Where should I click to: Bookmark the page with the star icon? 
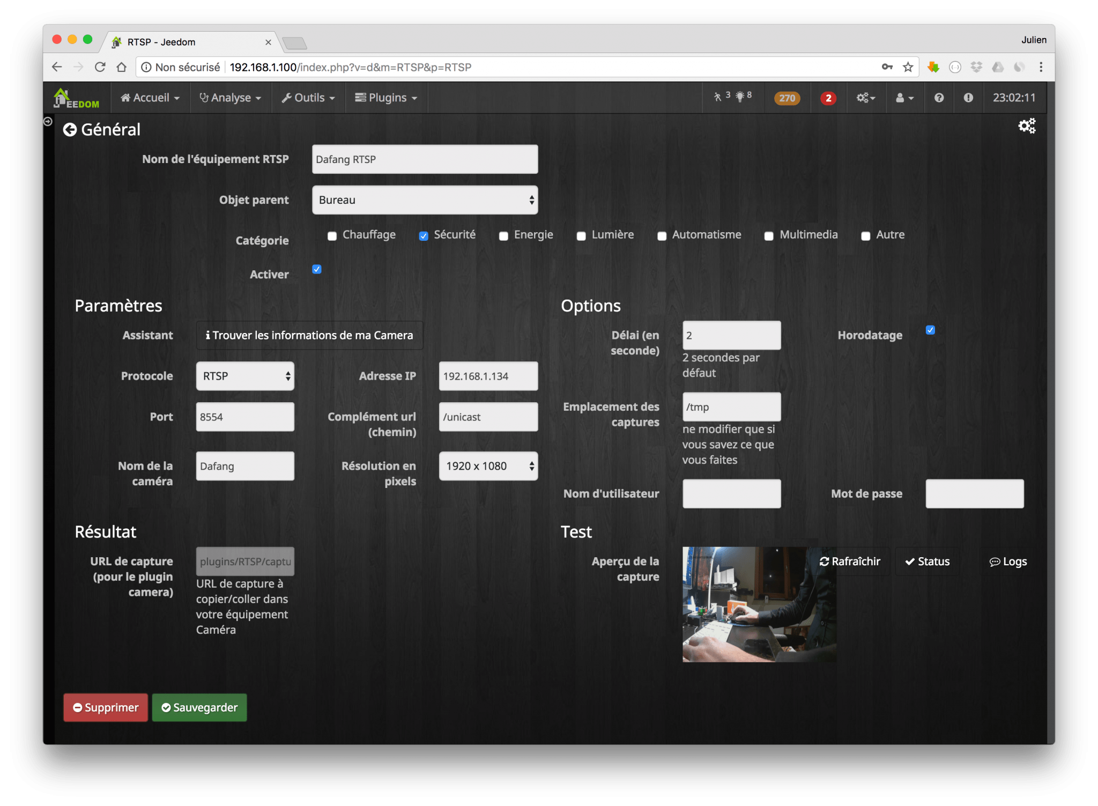point(908,67)
